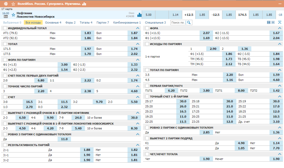Switch to single-column layout icon
The image size is (284, 168).
click(273, 22)
